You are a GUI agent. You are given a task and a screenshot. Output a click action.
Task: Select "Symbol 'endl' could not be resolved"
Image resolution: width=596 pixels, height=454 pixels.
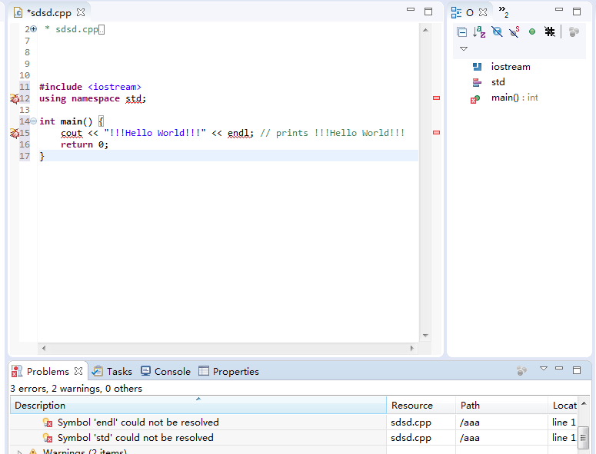(x=138, y=422)
